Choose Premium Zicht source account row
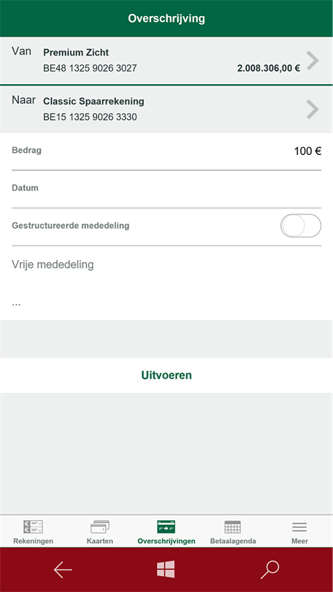This screenshot has width=333, height=592. coord(166,61)
